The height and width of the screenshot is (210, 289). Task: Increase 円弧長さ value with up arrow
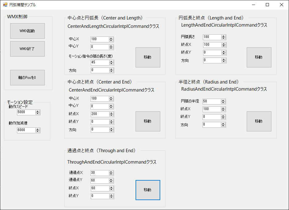point(224,36)
